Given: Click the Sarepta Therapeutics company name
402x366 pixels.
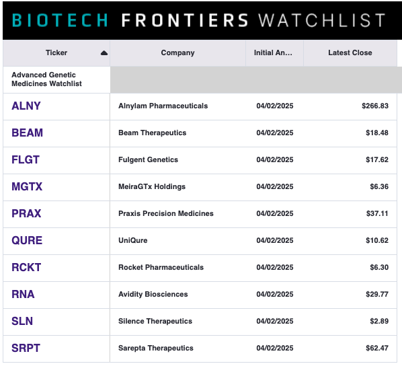Looking at the screenshot, I should click(156, 348).
